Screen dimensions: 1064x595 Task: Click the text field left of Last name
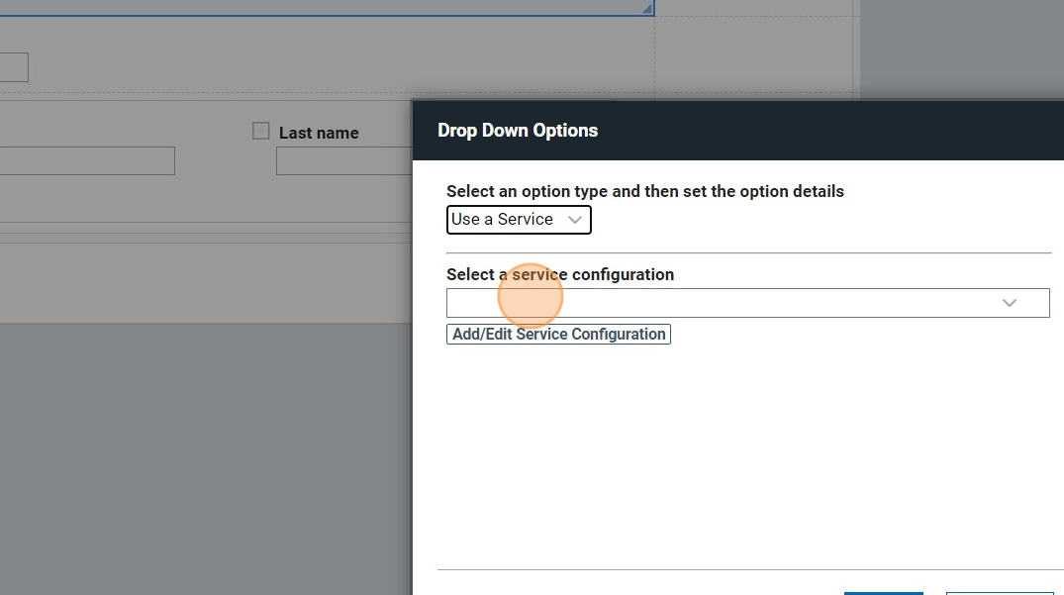point(87,161)
